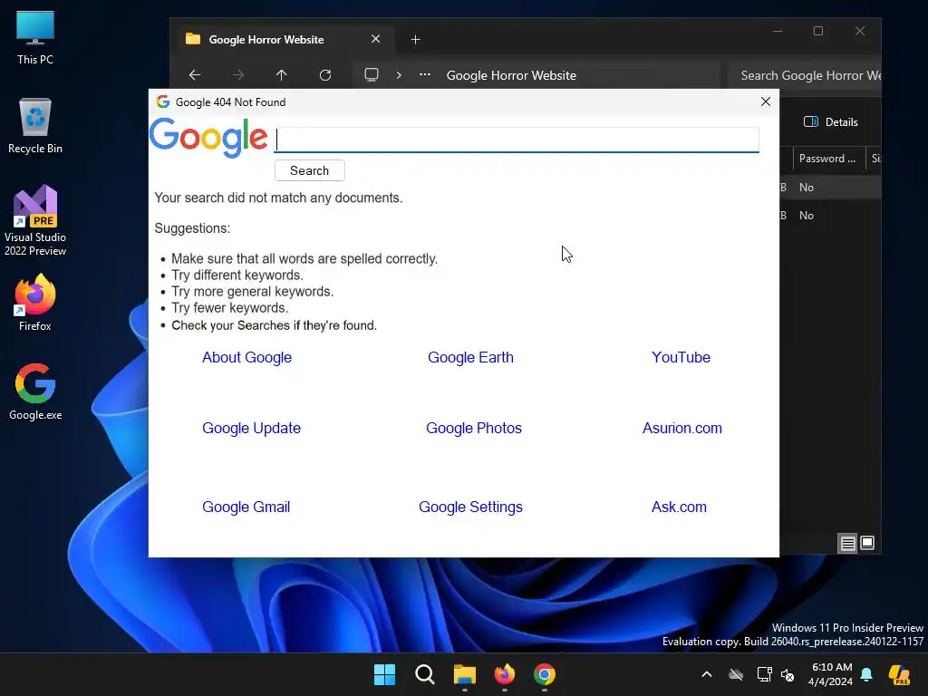Click Google Horror Website in the address bar
The width and height of the screenshot is (928, 696).
[511, 75]
